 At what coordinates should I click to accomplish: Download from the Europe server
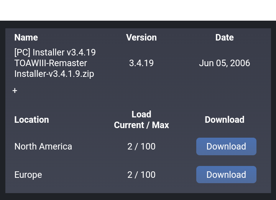click(x=226, y=175)
